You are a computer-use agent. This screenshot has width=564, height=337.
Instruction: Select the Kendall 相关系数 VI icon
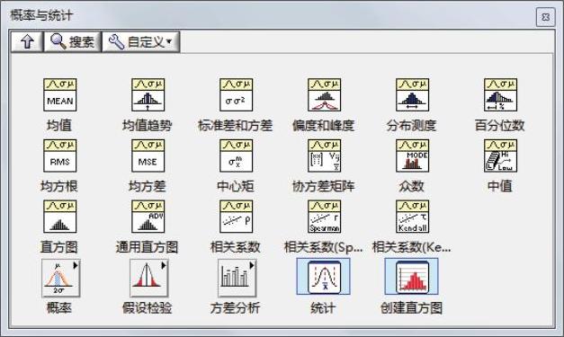click(412, 217)
